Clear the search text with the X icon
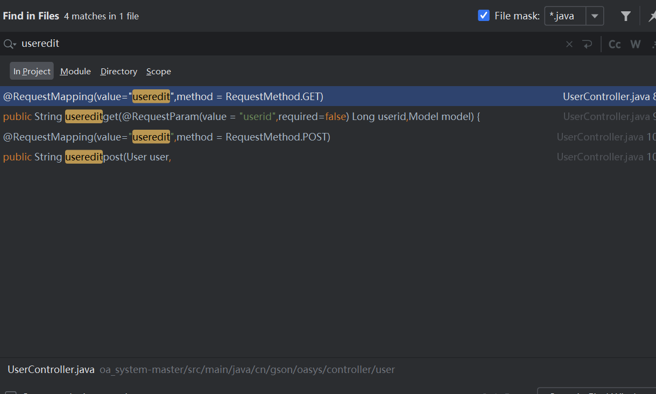 click(x=569, y=44)
